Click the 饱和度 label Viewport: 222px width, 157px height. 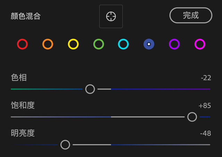tap(23, 105)
